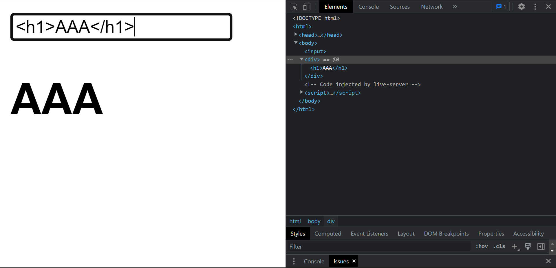
Task: Select the h1 AAA line in DOM tree
Action: 329,68
